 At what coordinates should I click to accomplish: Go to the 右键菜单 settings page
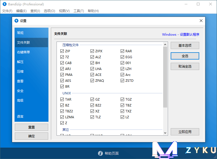click(x=31, y=52)
